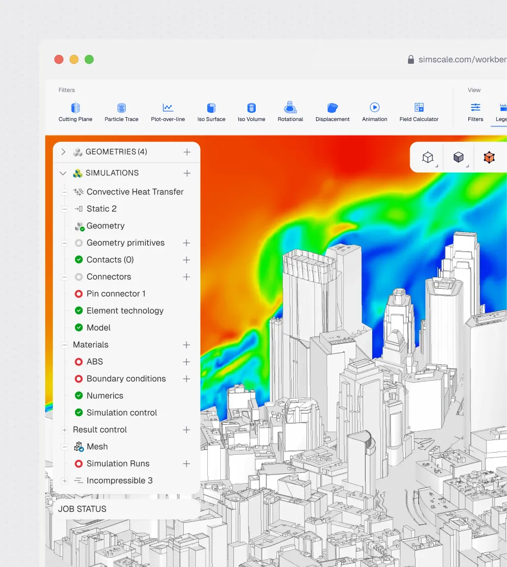This screenshot has width=507, height=567.
Task: Click the green fullscreen window button
Action: (x=89, y=59)
